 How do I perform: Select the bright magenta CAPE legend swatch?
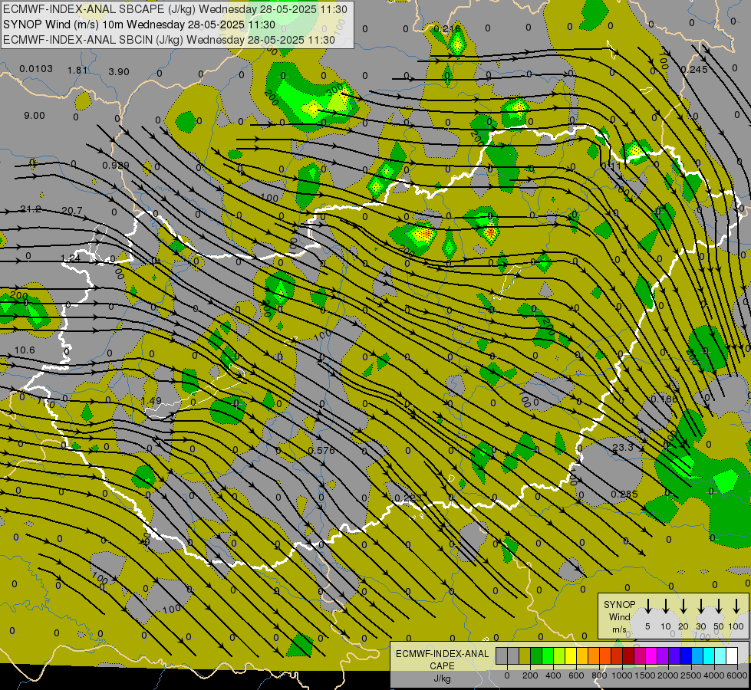point(651,656)
